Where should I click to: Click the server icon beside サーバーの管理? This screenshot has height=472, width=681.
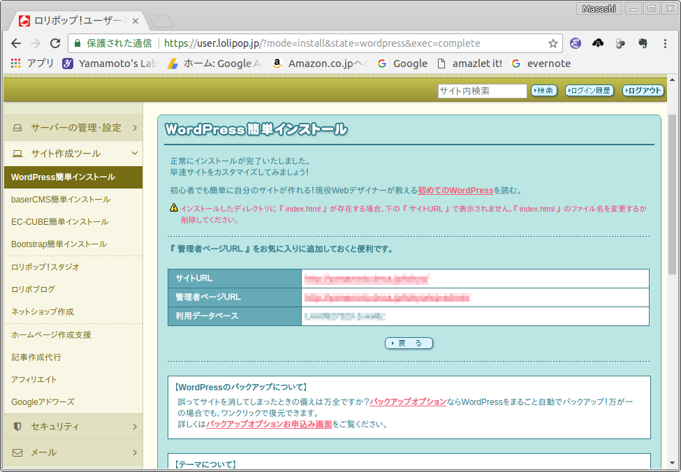click(17, 128)
